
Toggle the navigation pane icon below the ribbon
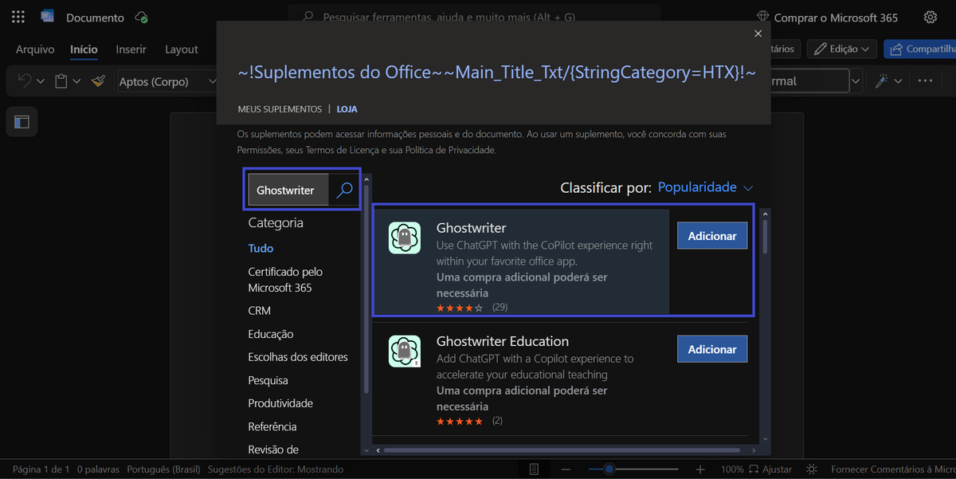(x=22, y=121)
